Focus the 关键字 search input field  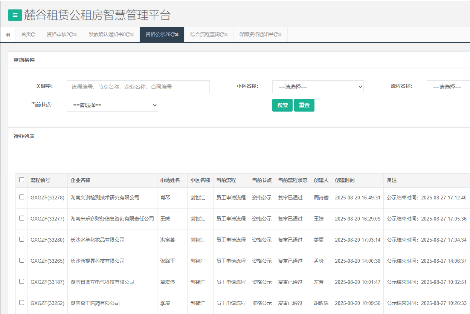138,87
